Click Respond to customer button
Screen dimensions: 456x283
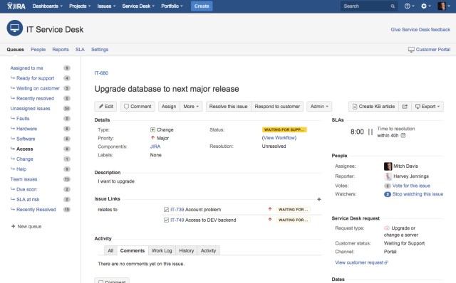point(277,107)
